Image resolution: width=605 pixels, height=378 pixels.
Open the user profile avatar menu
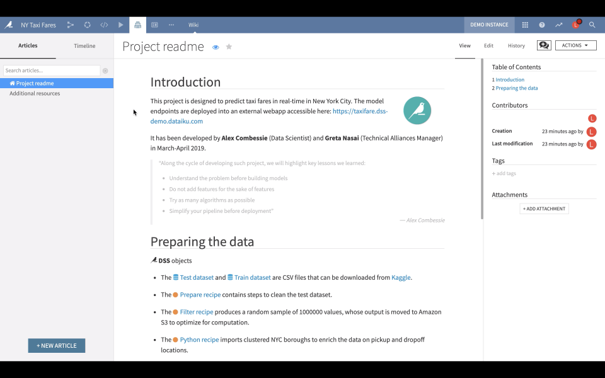575,25
